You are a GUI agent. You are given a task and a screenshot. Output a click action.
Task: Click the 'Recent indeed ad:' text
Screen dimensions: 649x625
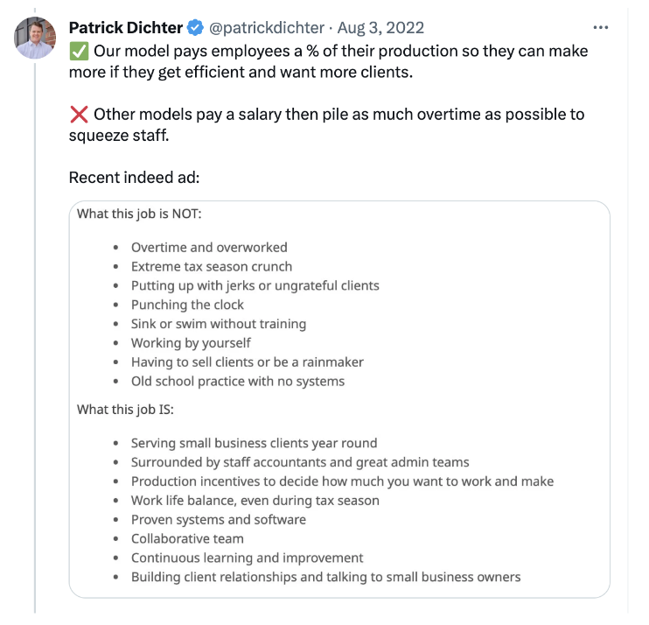pyautogui.click(x=134, y=178)
